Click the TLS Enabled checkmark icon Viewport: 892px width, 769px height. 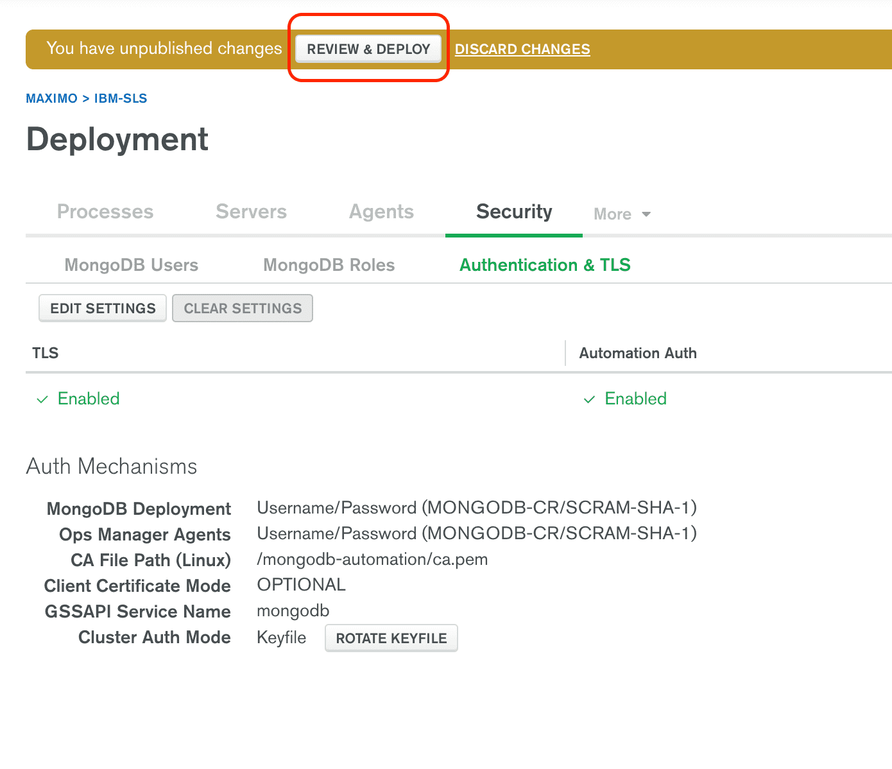click(x=42, y=399)
